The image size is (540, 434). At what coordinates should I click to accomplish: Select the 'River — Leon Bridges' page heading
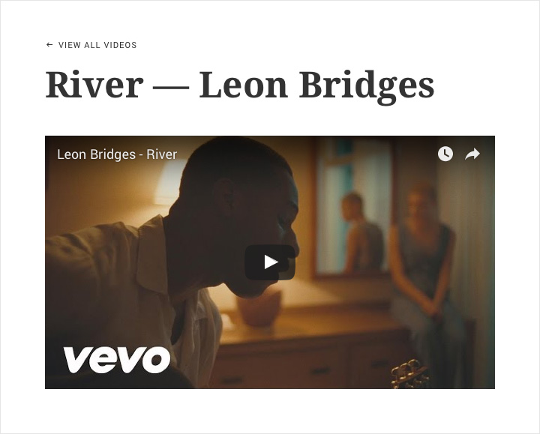click(240, 85)
